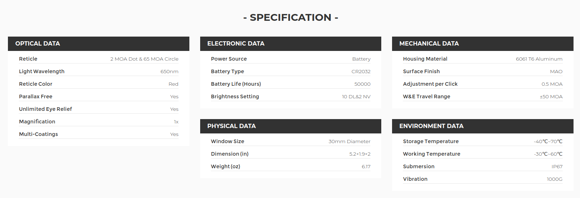Select the Red Reticle Color value
Viewport: 580px width, 198px height.
174,84
